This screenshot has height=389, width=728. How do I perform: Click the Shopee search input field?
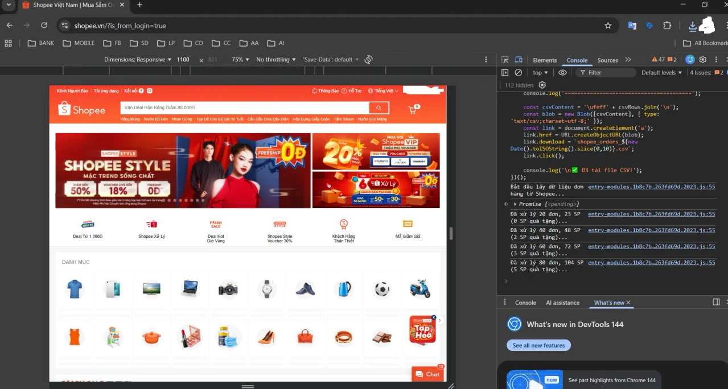[x=245, y=108]
